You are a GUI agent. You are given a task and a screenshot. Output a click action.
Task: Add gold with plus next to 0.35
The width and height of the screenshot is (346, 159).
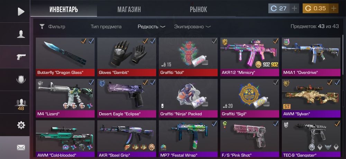334,9
